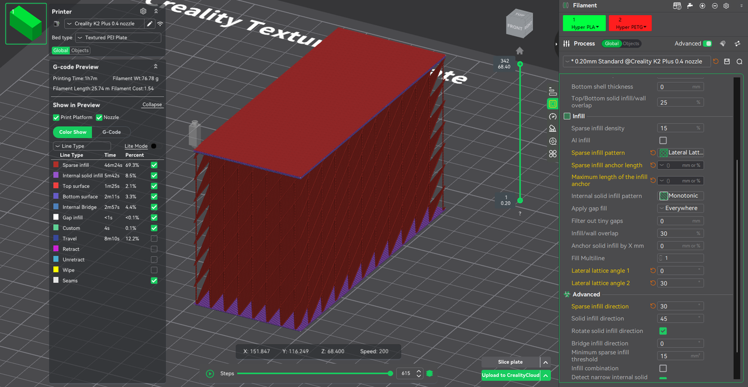
Task: Click the pencil icon to edit printer preset
Action: (x=150, y=24)
